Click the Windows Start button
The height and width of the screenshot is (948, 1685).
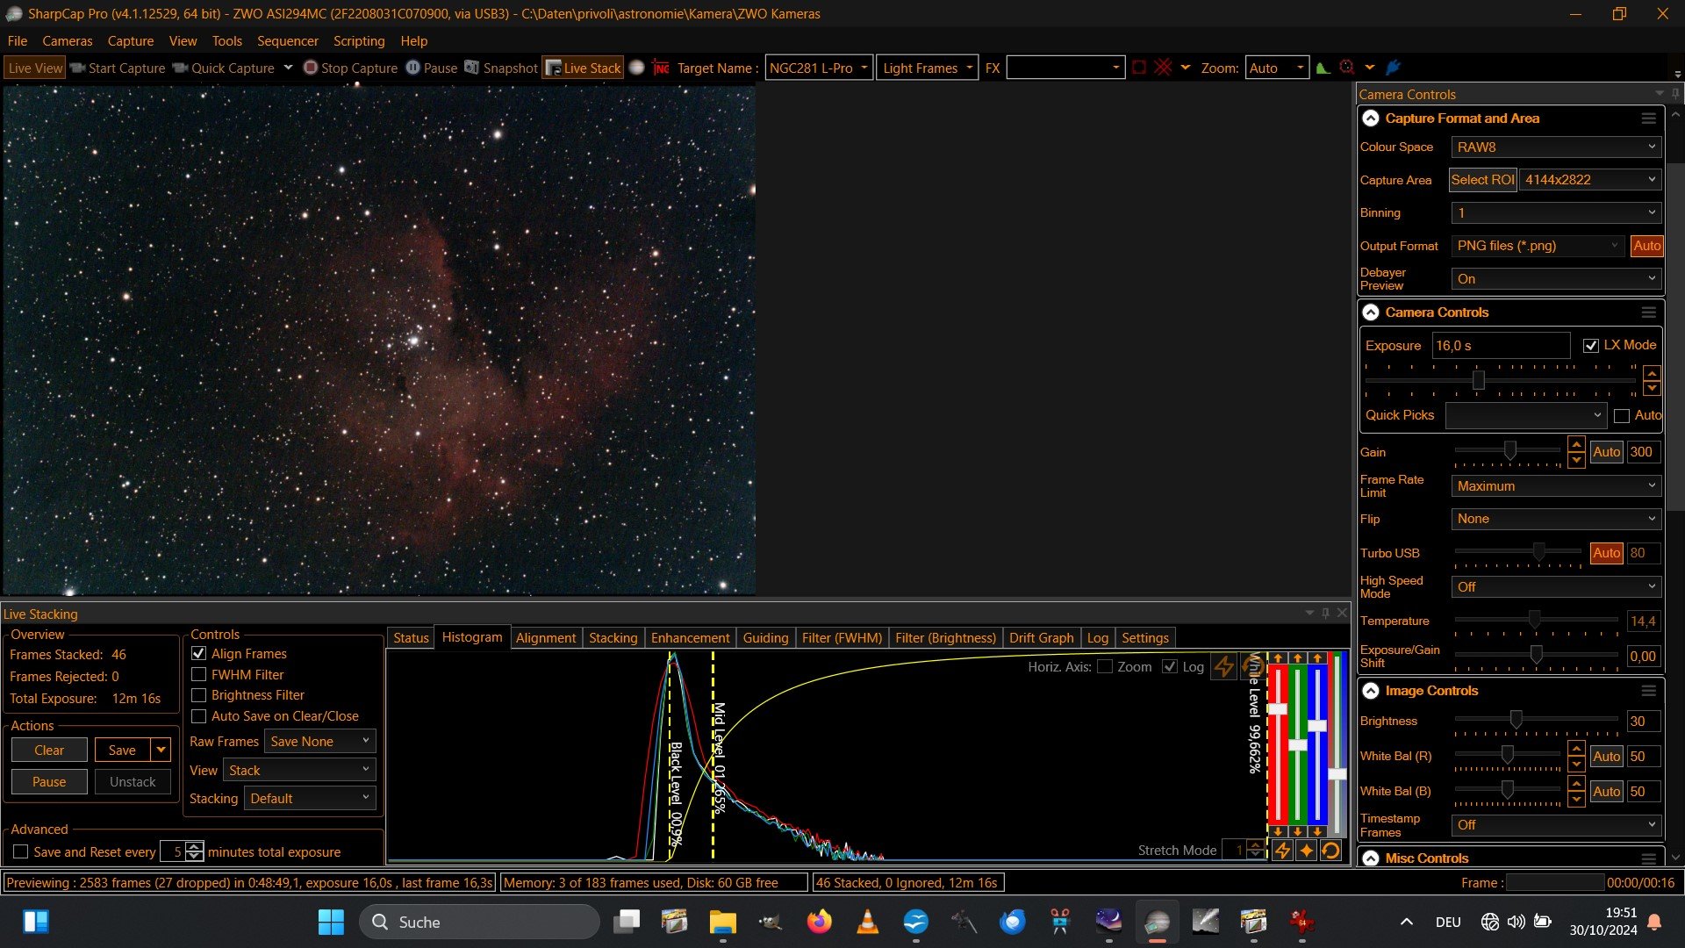[x=331, y=922]
